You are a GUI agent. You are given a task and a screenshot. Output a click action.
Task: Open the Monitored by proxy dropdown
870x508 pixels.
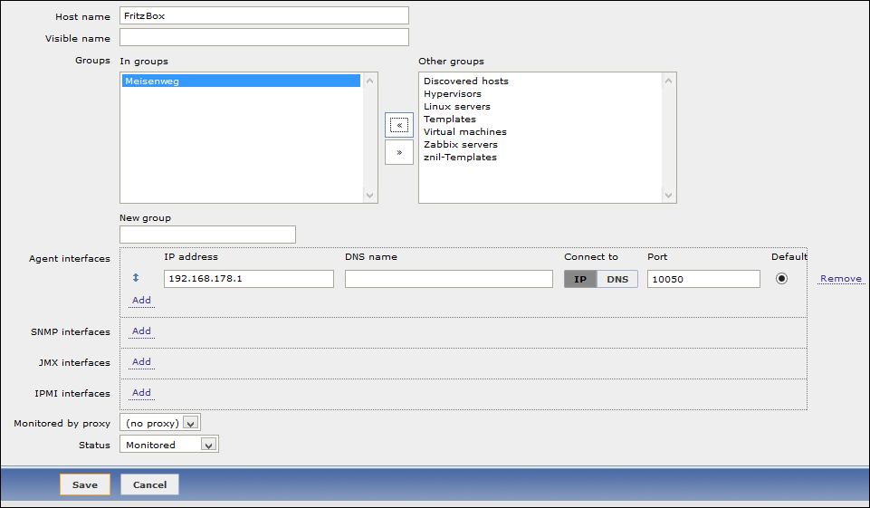159,423
